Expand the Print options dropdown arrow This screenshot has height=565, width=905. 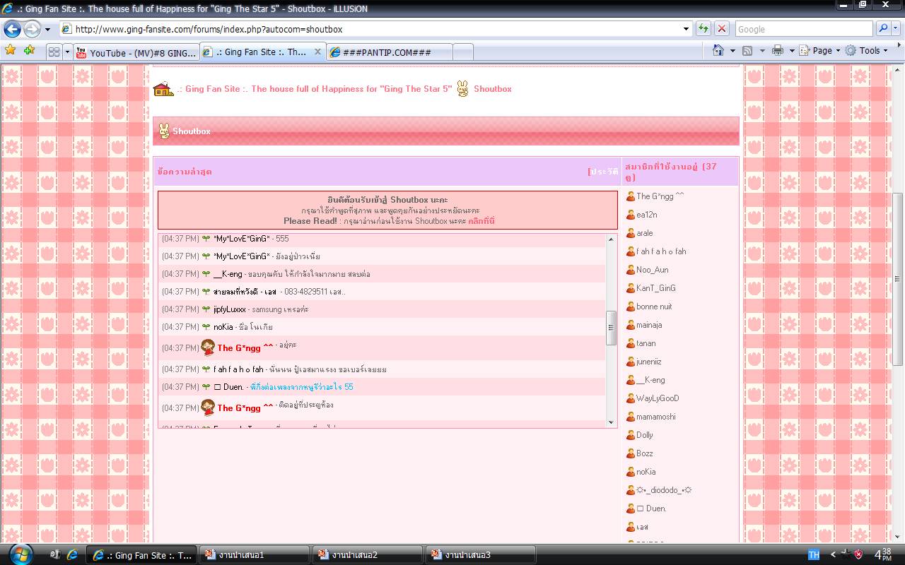point(791,51)
